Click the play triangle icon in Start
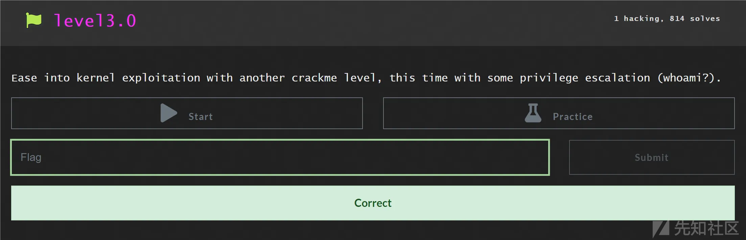This screenshot has height=240, width=746. click(169, 113)
